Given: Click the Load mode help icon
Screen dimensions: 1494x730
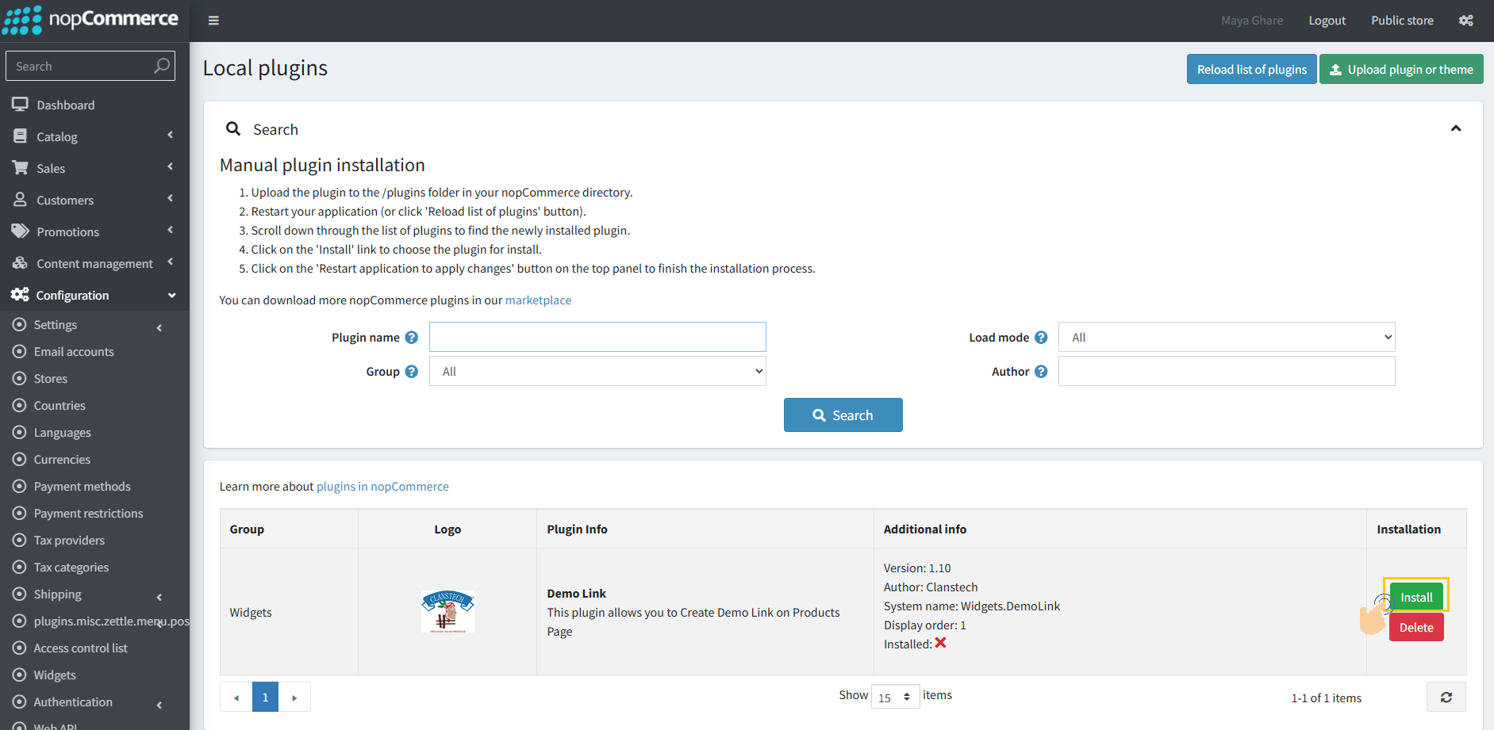Looking at the screenshot, I should (1041, 338).
